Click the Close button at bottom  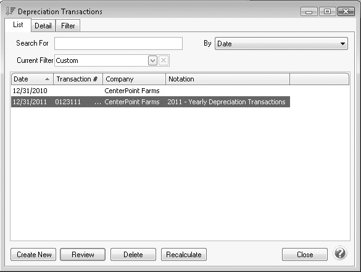[x=305, y=255]
